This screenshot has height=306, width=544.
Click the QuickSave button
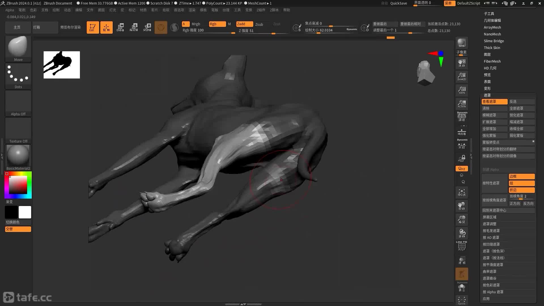click(x=399, y=3)
